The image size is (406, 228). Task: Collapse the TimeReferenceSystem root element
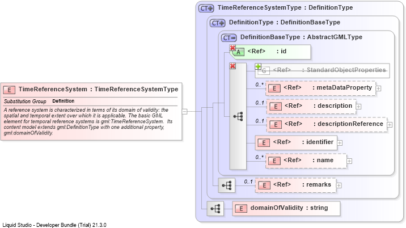184,112
